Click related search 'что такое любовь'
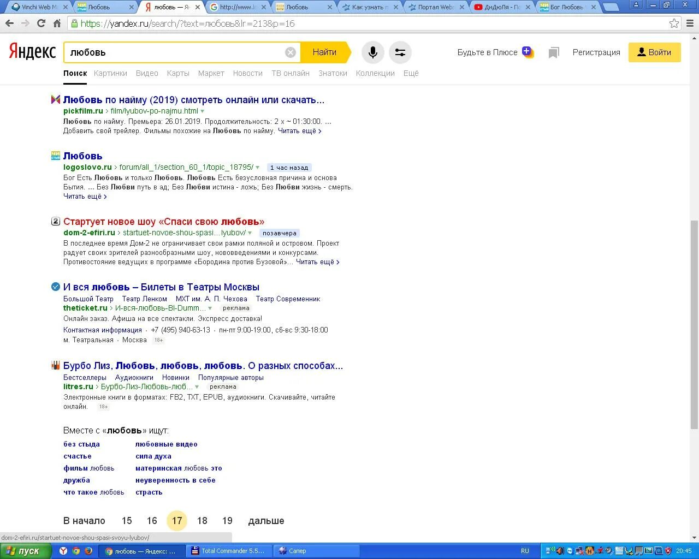Screen dimensions: 699x559 [94, 492]
